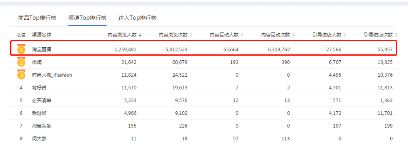This screenshot has width=408, height=156.
Task: Sort by 内容互动次数 arrow icon
Action: coord(293,35)
